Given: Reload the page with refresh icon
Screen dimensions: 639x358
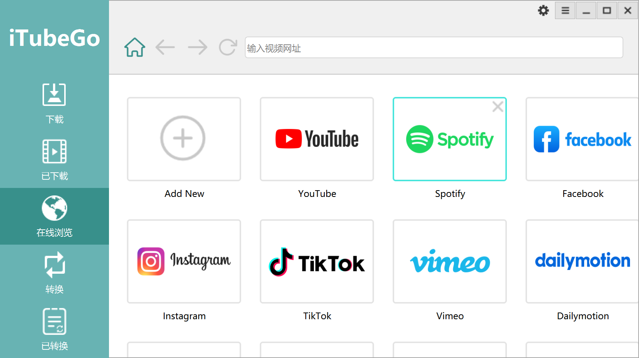Looking at the screenshot, I should coord(228,47).
